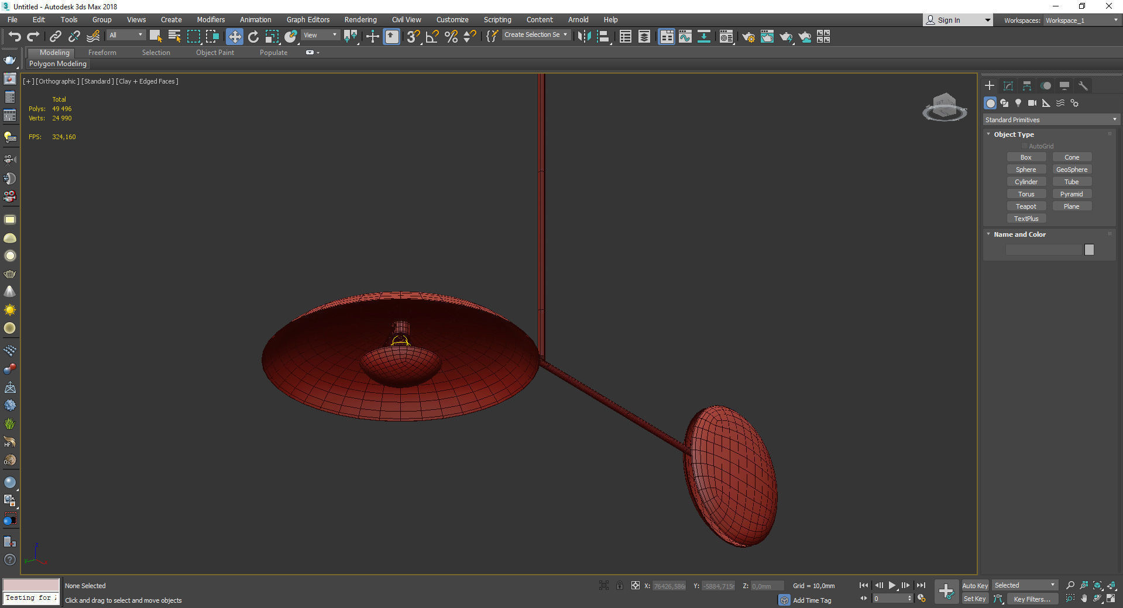Open the Select by Name list

pyautogui.click(x=174, y=37)
